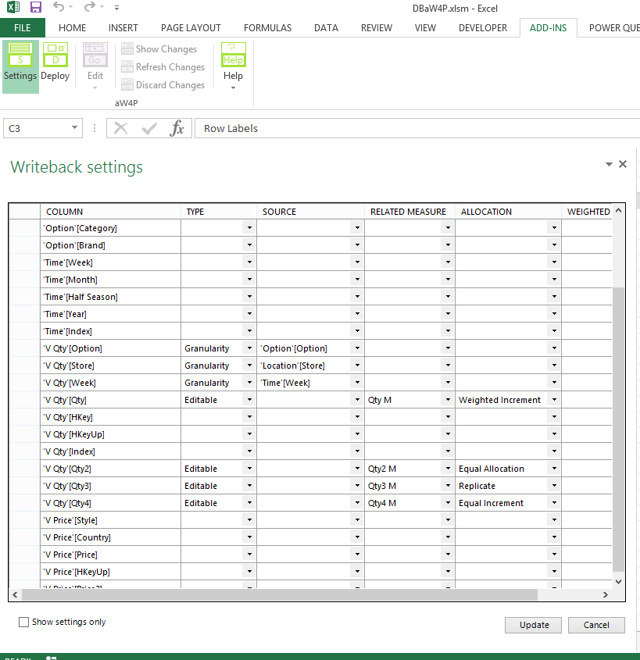Click the grid's scroll right arrow

coord(606,594)
